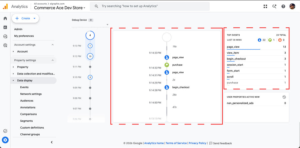The height and width of the screenshot is (148, 300).
Task: Click the scroll row in Top Events
Action: [x=256, y=77]
